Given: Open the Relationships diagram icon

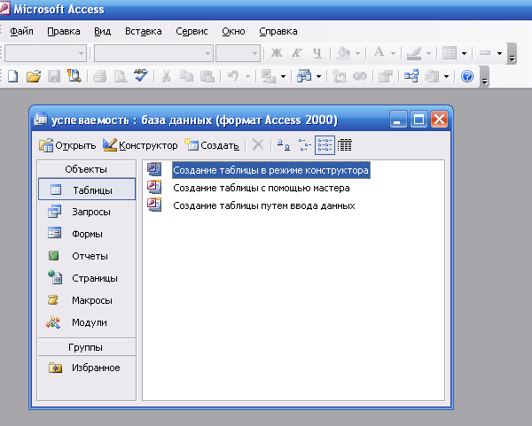Looking at the screenshot, I should 411,76.
